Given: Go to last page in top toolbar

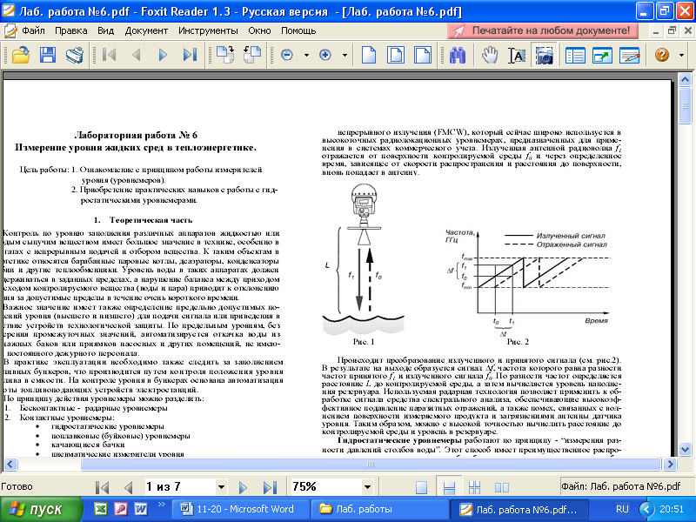Looking at the screenshot, I should tap(190, 56).
